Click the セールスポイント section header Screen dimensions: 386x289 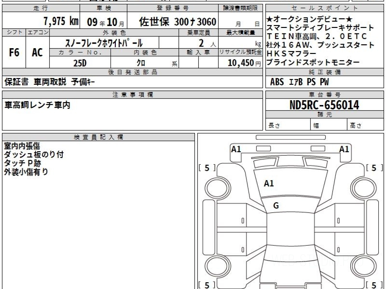[x=324, y=8]
